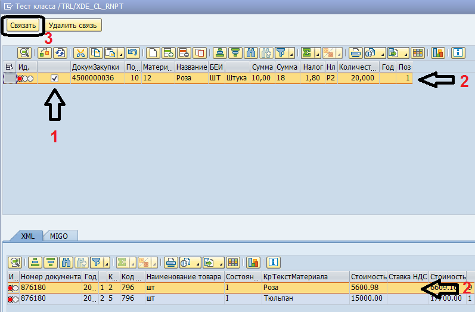Image resolution: width=475 pixels, height=312 pixels.
Task: Click the Refresh icon in upper toolbar
Action: [60, 53]
